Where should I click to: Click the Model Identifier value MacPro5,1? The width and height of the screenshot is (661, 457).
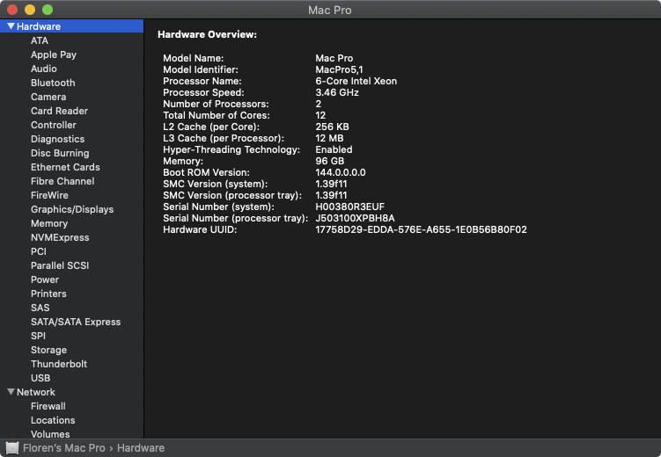(339, 69)
